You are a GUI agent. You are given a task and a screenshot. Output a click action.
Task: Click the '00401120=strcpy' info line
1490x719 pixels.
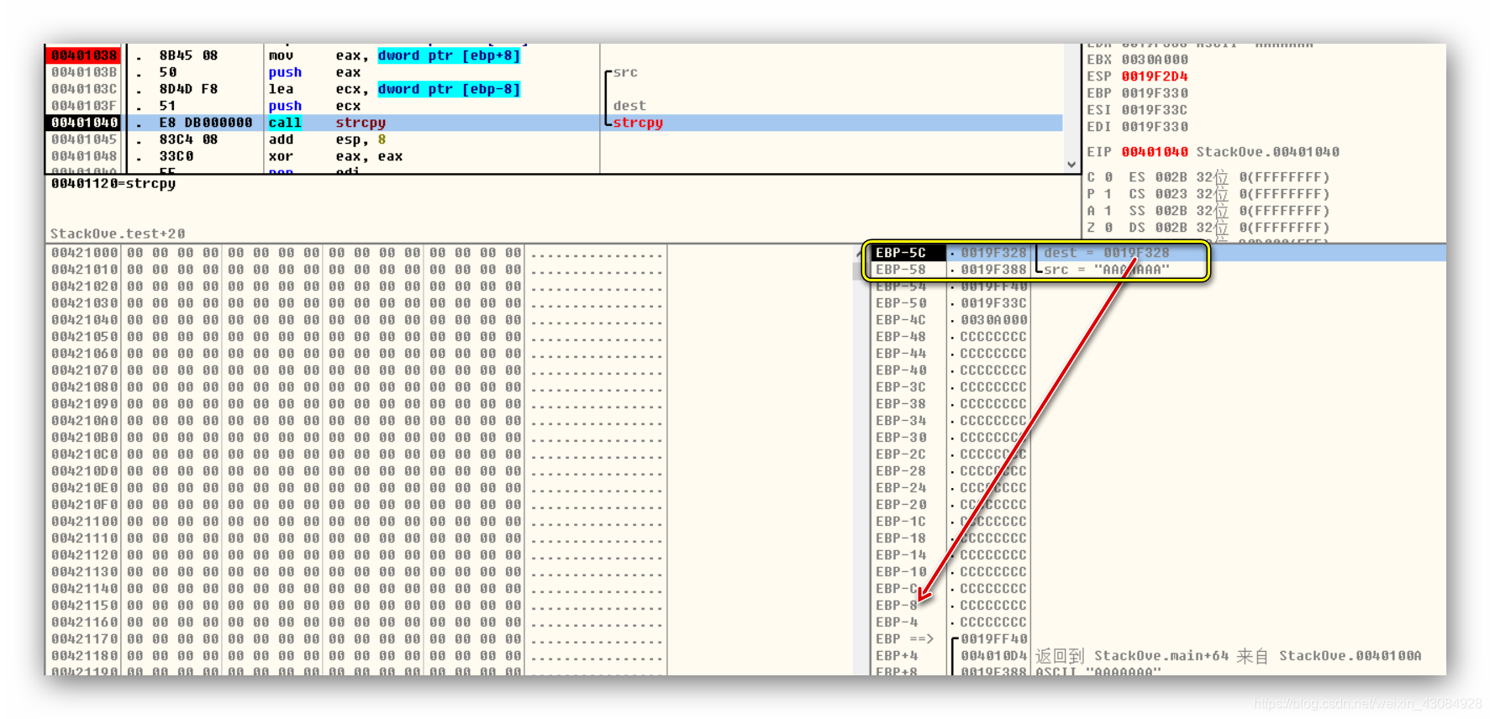point(113,183)
